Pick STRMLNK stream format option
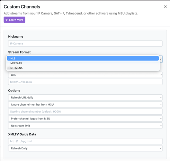Screen dimensions: 170x161 click(x=83, y=68)
